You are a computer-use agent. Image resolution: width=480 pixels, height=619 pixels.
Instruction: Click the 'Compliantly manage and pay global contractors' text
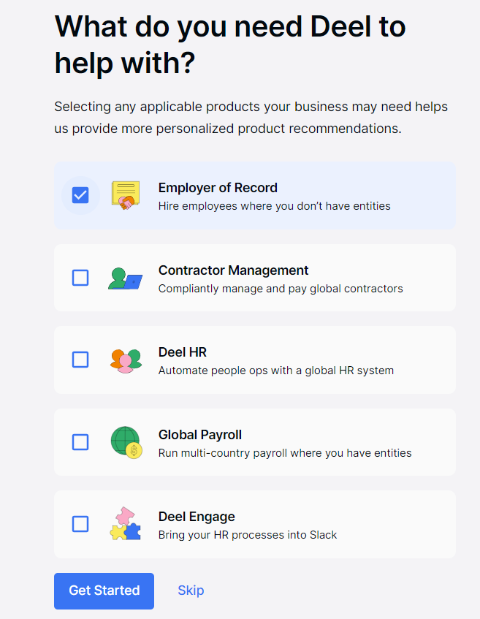click(x=281, y=289)
